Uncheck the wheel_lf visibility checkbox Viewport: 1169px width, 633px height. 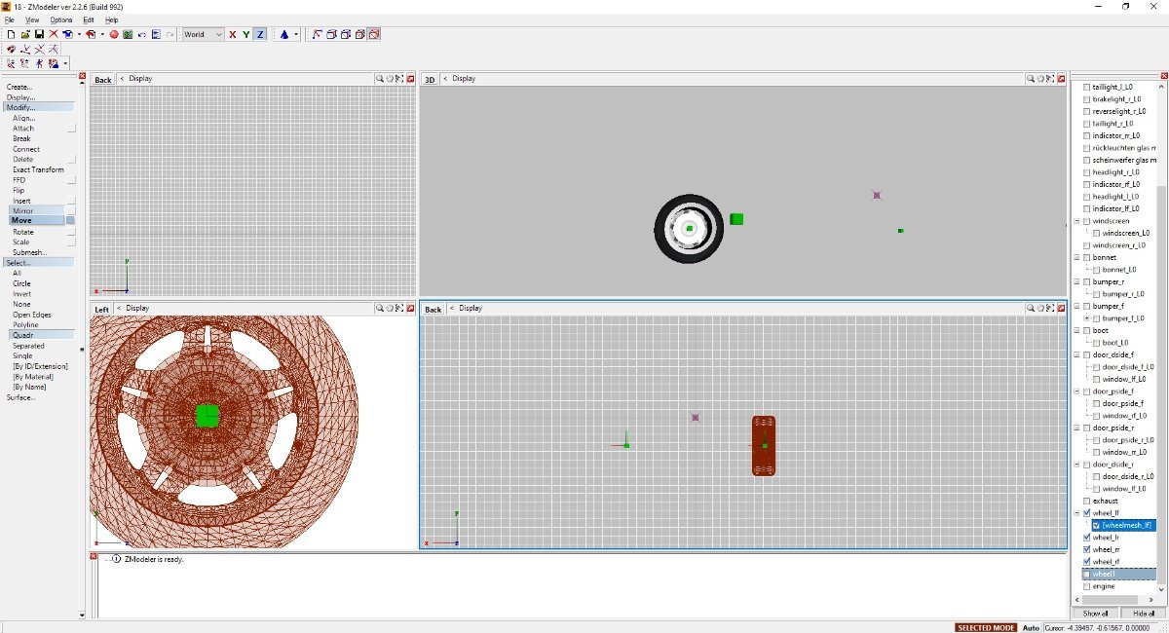click(x=1086, y=512)
